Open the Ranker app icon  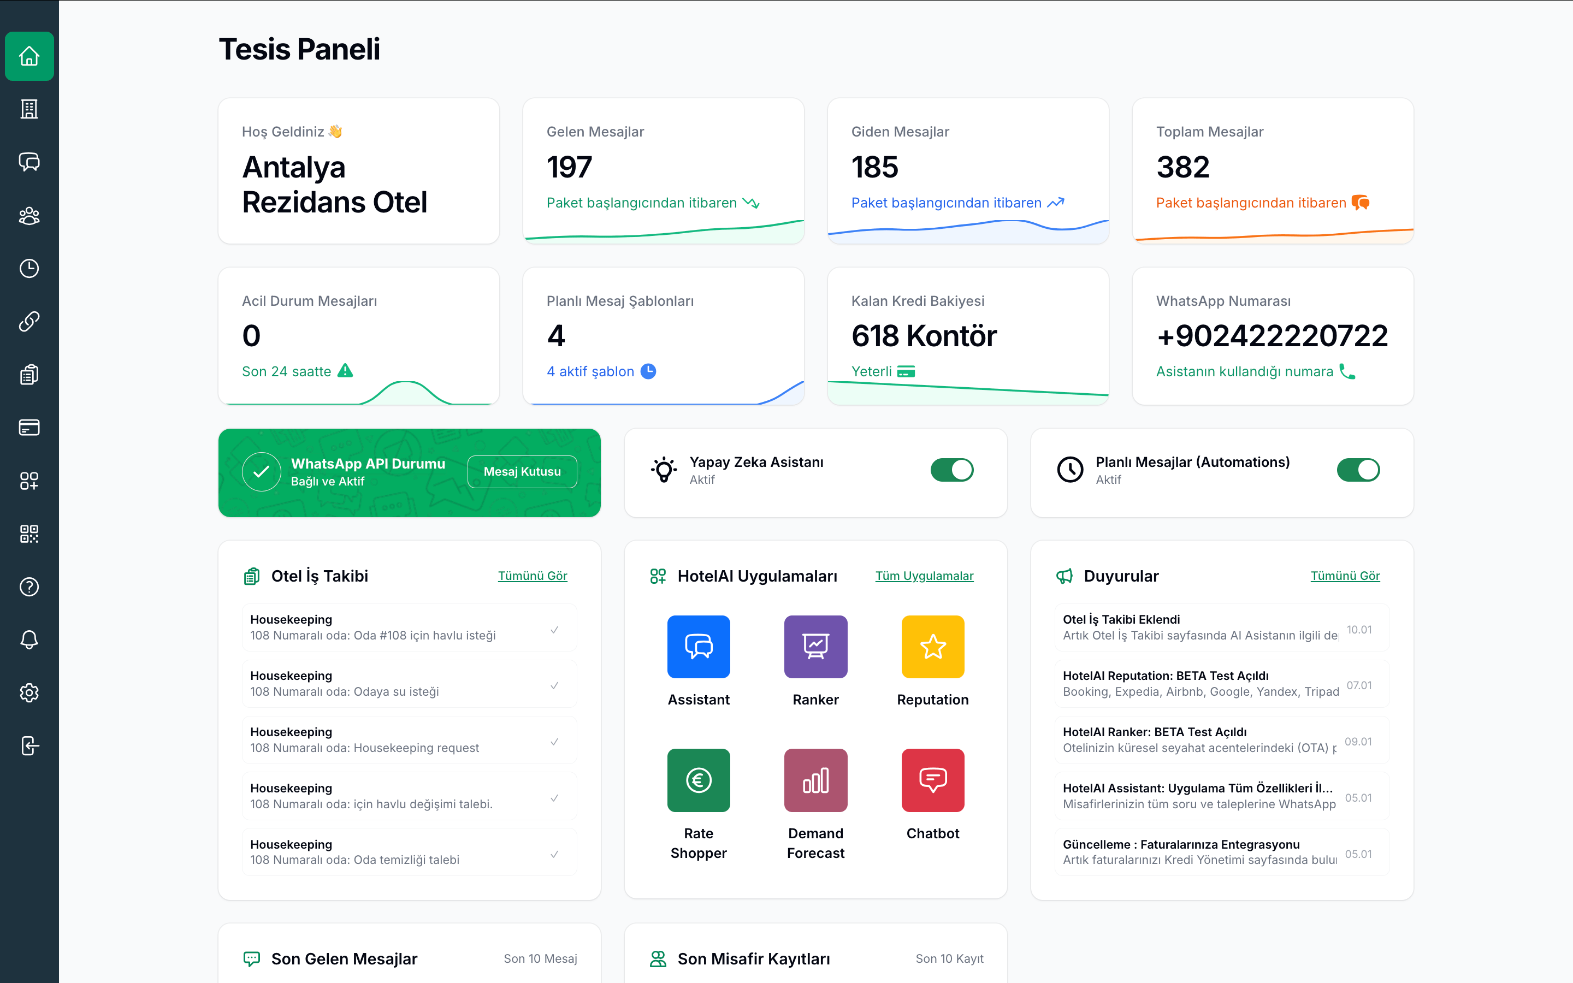coord(815,646)
